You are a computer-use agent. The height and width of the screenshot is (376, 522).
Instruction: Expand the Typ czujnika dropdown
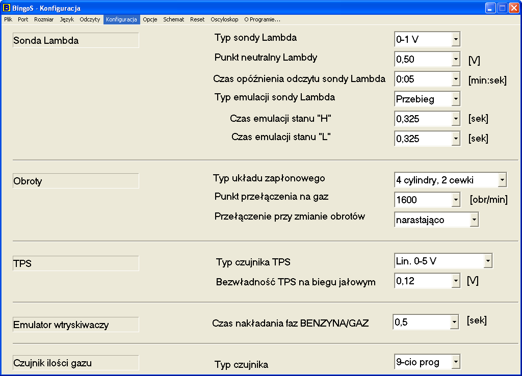pyautogui.click(x=456, y=362)
